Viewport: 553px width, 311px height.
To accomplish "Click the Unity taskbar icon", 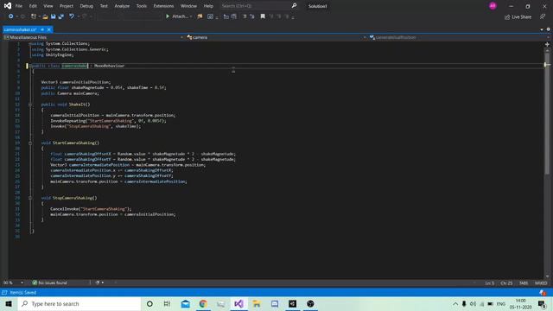I will [x=292, y=303].
